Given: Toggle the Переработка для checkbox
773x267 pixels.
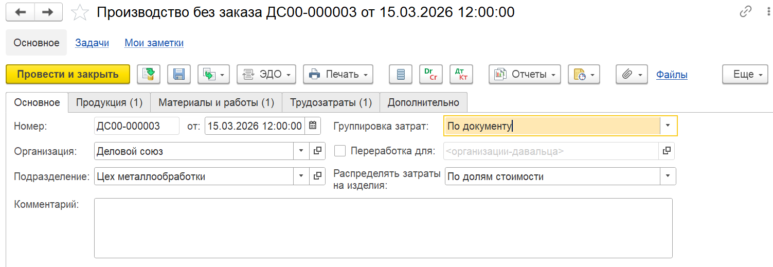Looking at the screenshot, I should coord(340,151).
